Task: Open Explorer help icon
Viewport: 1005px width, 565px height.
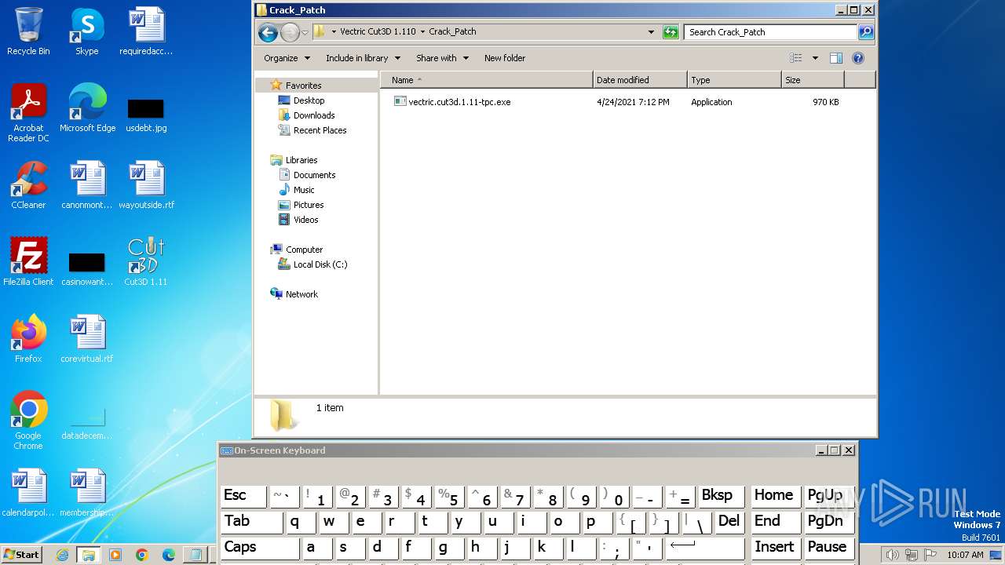Action: [858, 58]
